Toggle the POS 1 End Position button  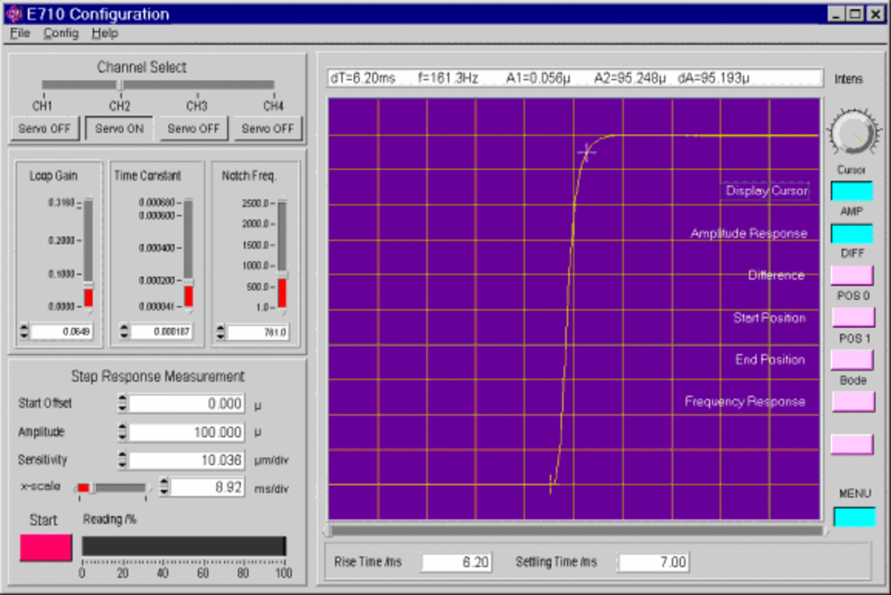click(852, 360)
